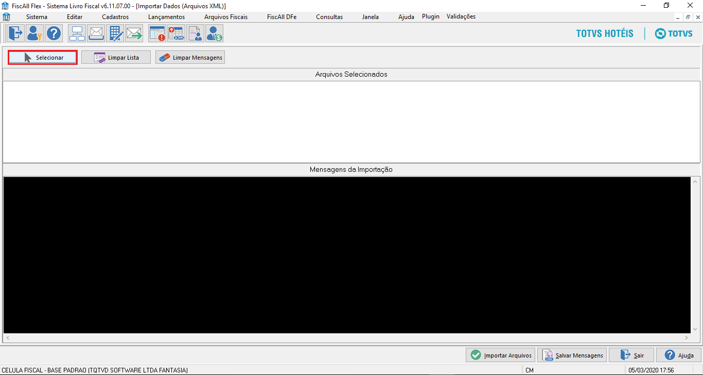Open the envelope inbox toolbar icon
The height and width of the screenshot is (375, 703).
click(x=96, y=33)
